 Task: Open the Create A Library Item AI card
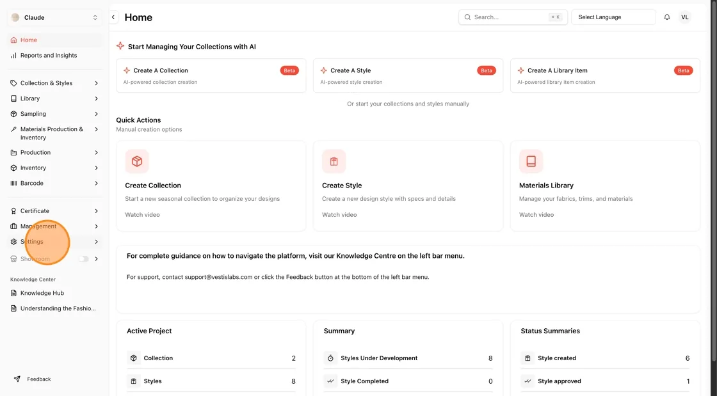pos(605,75)
